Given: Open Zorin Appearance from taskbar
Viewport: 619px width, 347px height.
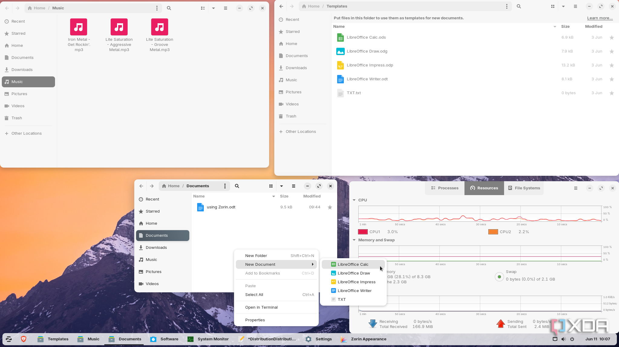Looking at the screenshot, I should tap(363, 339).
